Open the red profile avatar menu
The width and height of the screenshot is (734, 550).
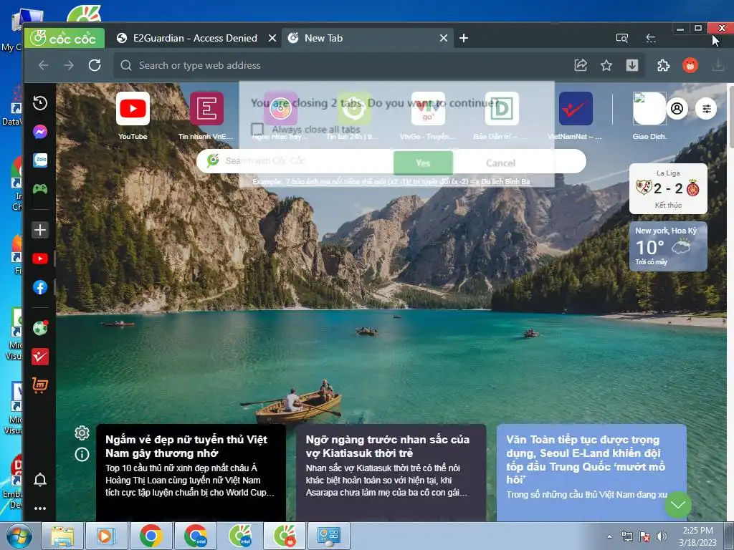690,65
